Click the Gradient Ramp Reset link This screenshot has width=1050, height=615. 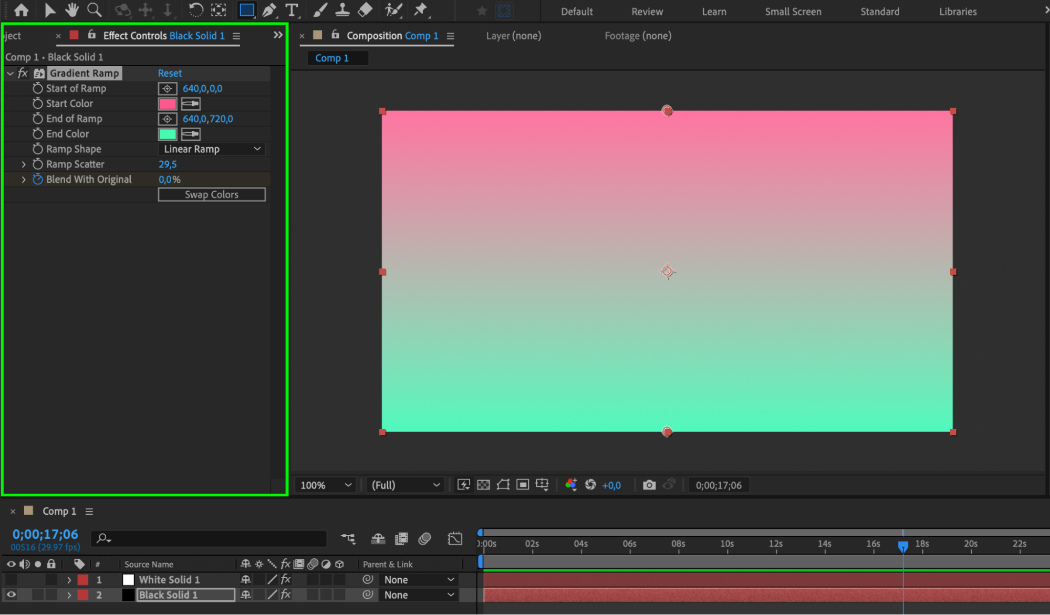point(170,74)
